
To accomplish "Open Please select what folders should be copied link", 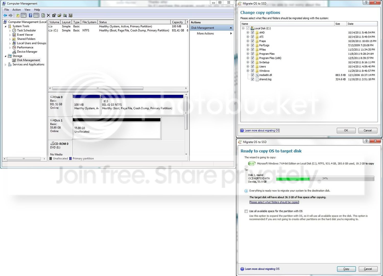I will [274, 202].
